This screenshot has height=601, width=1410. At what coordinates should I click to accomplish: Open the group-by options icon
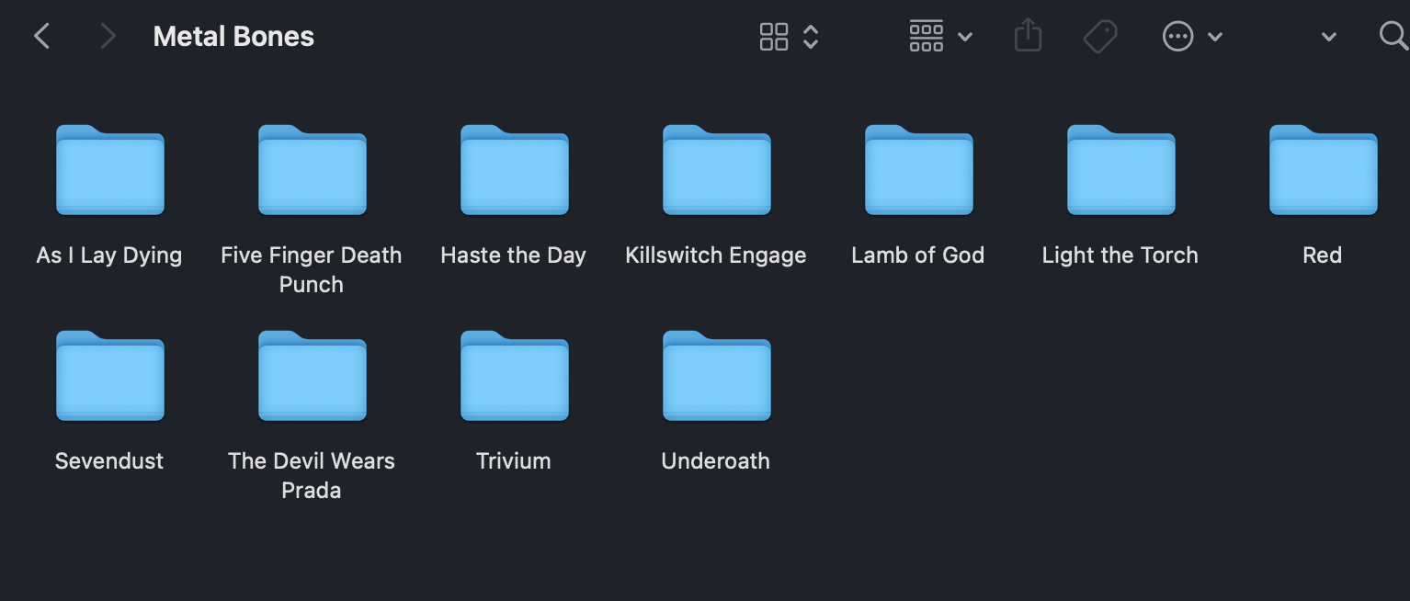click(x=926, y=37)
